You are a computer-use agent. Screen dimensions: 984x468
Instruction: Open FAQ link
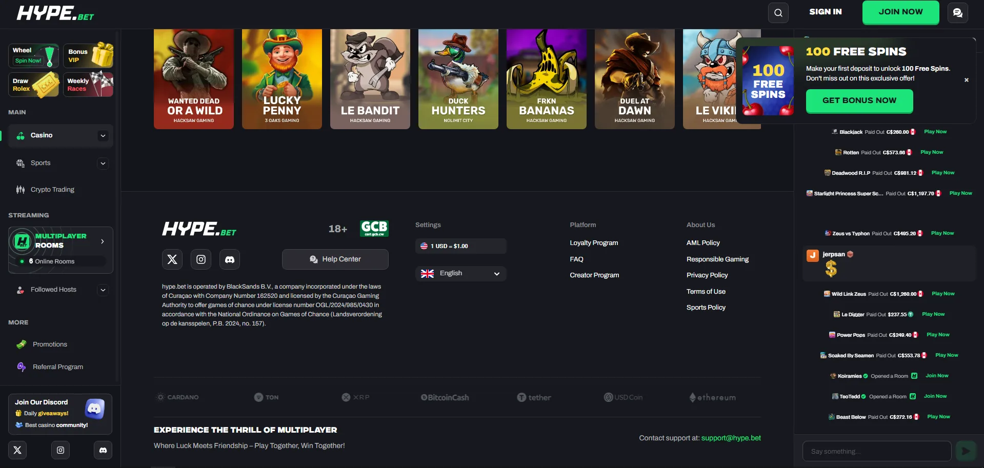[x=576, y=259]
